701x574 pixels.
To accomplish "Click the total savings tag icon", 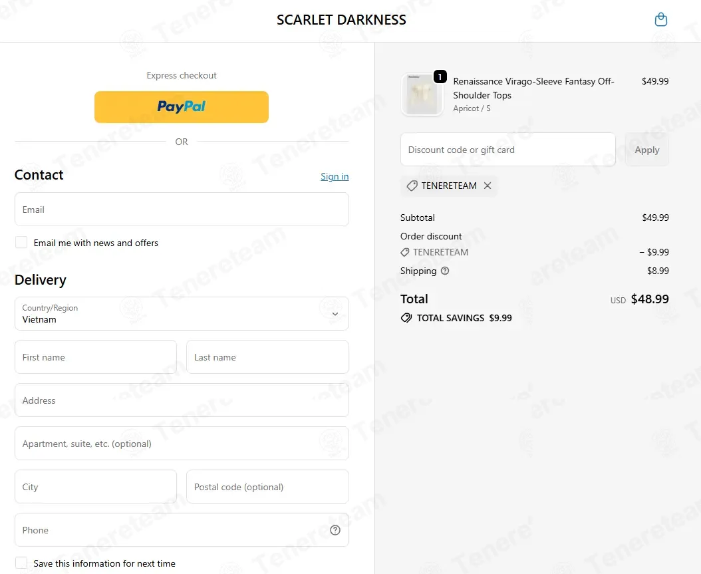I will [406, 318].
